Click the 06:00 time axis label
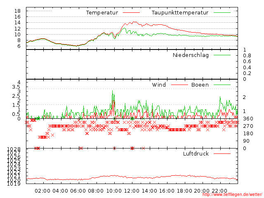Screen dimensions: 264x198 (x=78, y=191)
